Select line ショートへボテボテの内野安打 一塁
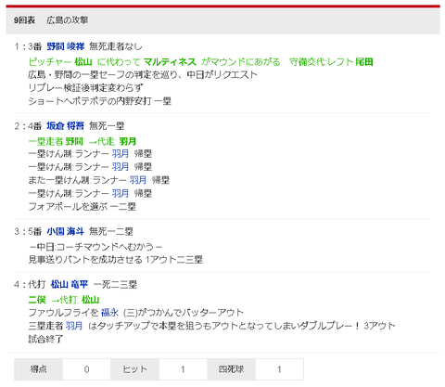Image resolution: width=445 pixels, height=387 pixels. [99, 101]
